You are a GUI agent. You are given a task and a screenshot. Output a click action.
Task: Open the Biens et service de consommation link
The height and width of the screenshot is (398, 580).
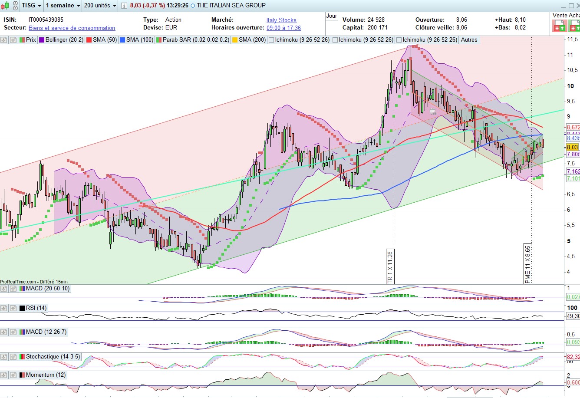tap(72, 28)
